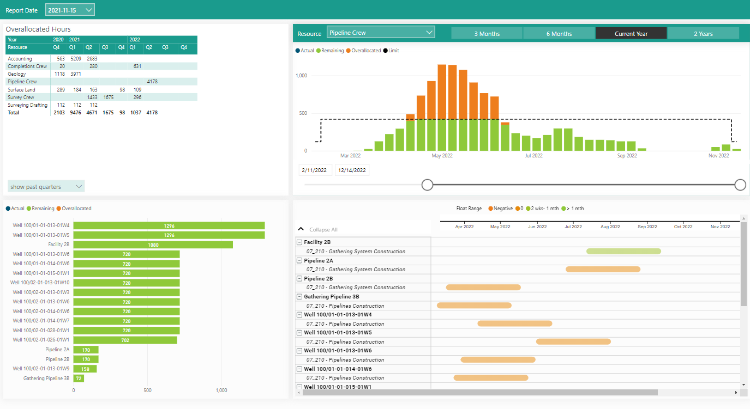Click the Gantt horizontal scroll left arrow
The width and height of the screenshot is (750, 409).
298,392
